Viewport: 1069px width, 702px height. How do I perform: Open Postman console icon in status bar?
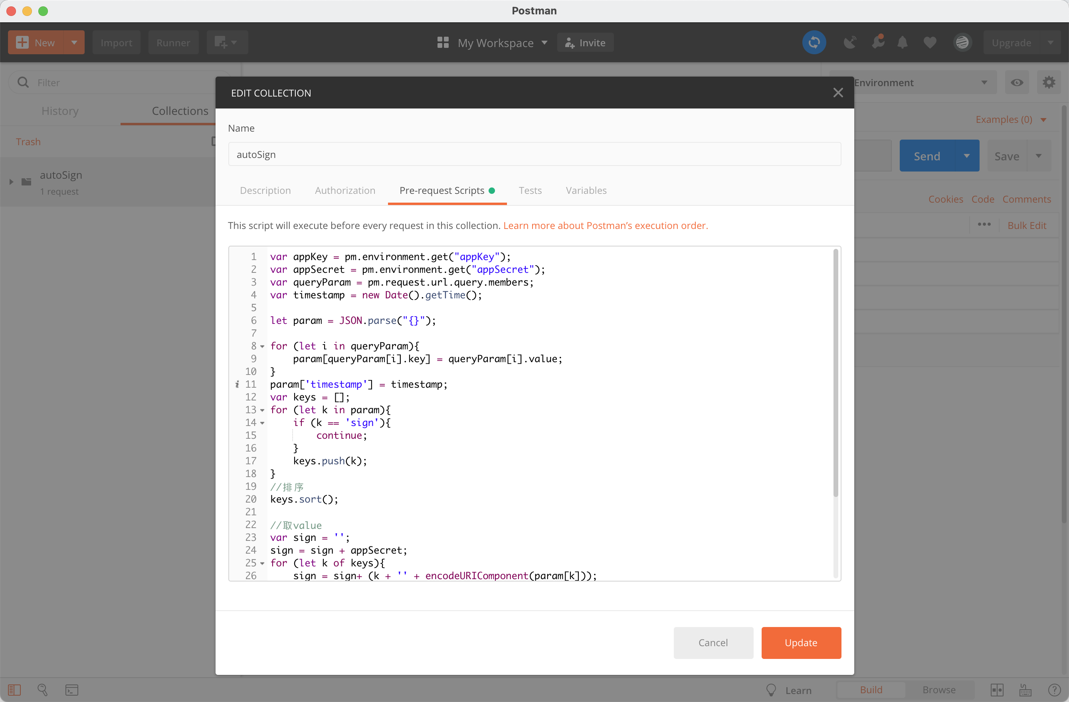click(x=72, y=690)
